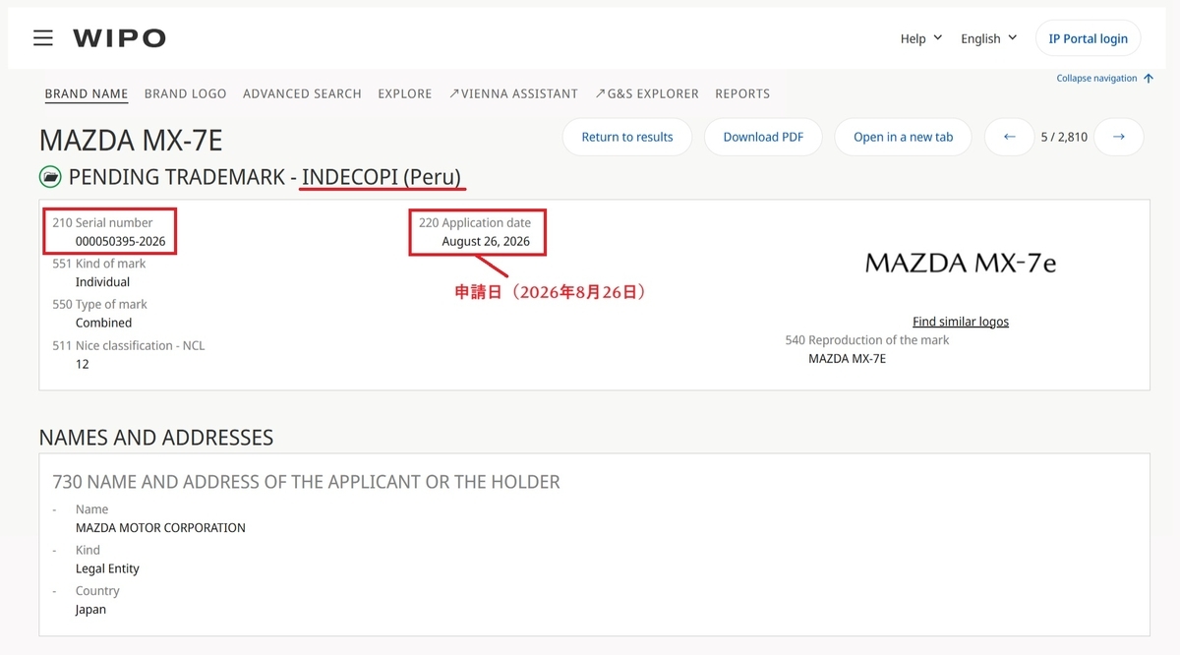
Task: Click the reproduction text MAZDA MX-7E
Action: 847,359
